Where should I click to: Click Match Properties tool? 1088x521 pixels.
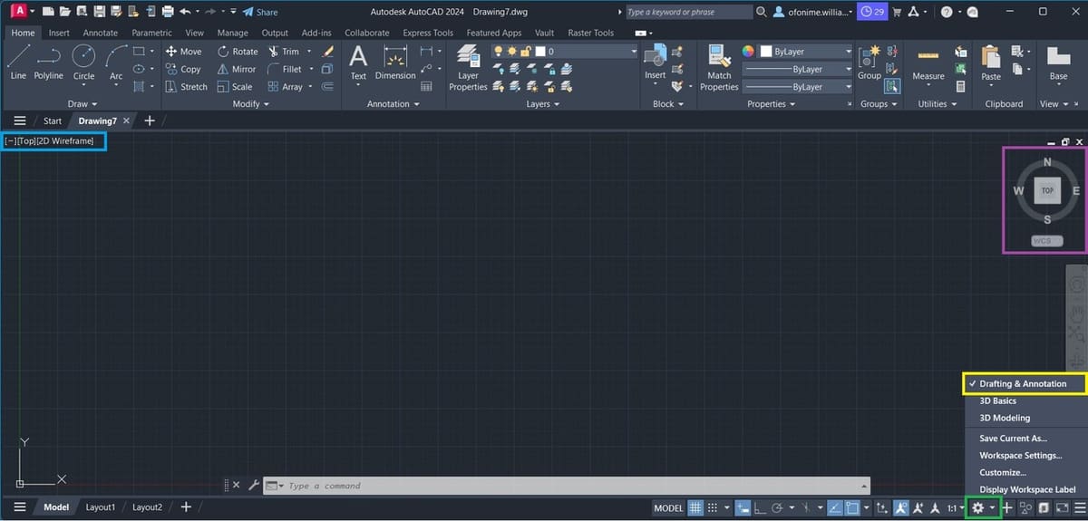pos(719,68)
